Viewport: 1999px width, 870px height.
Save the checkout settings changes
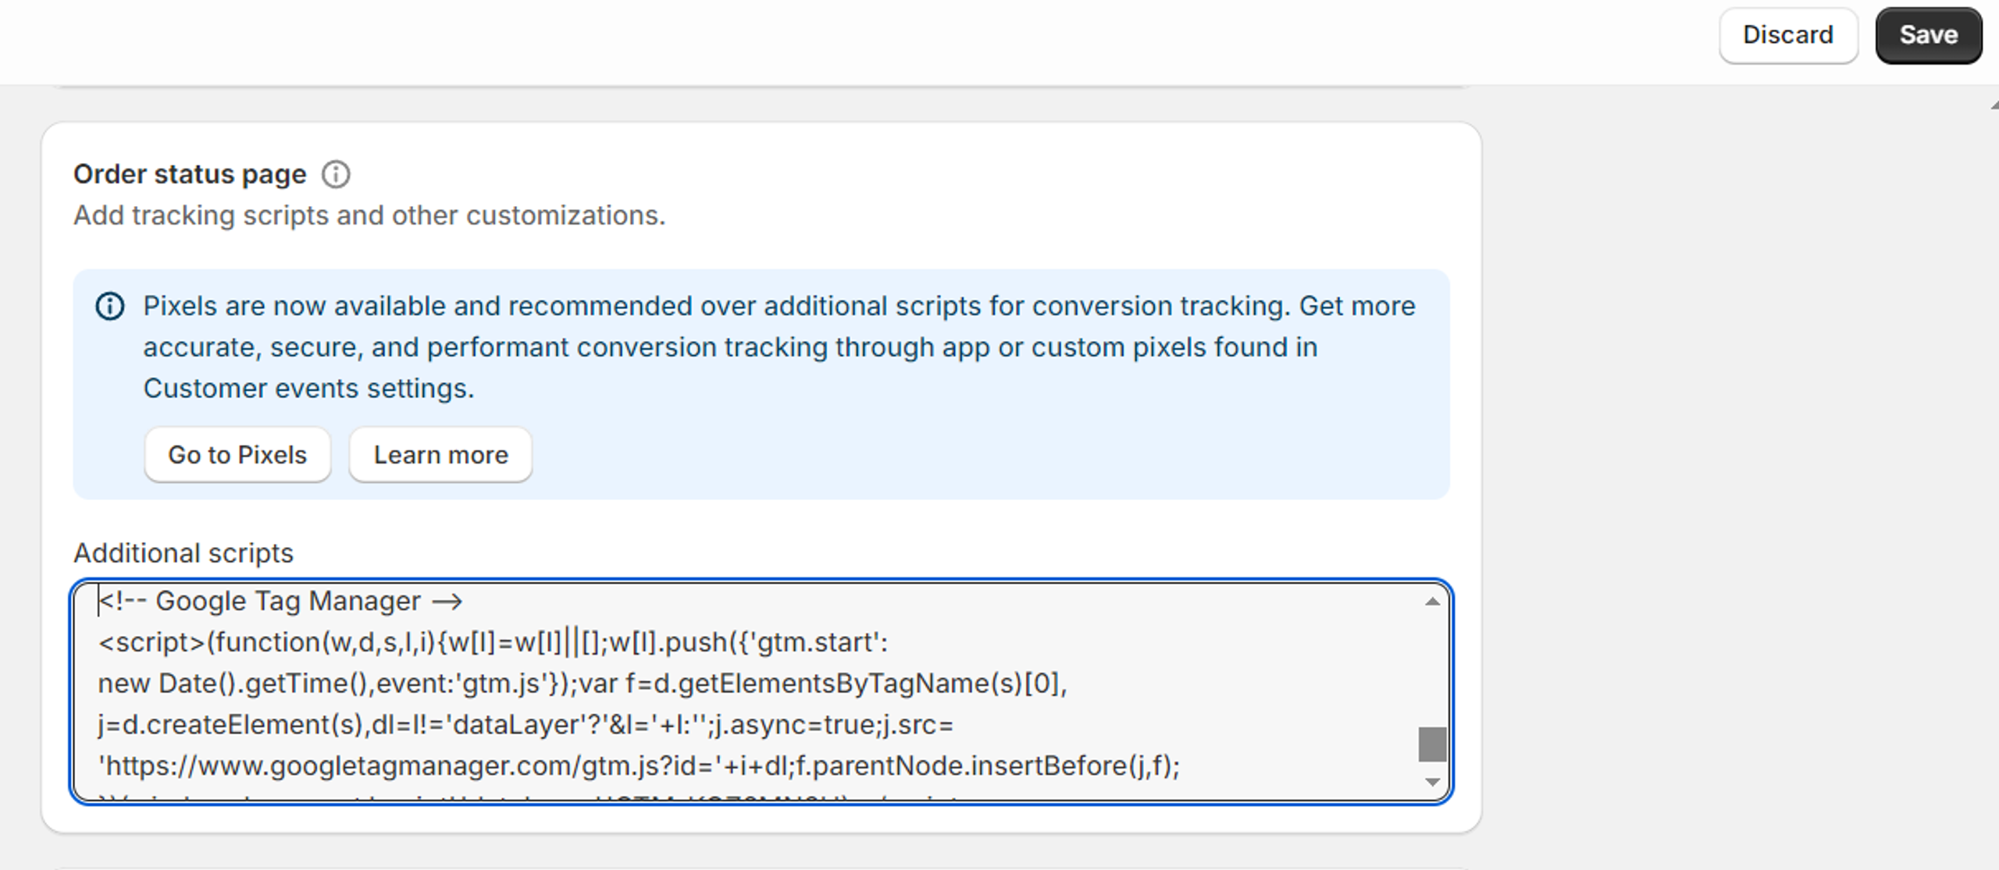coord(1928,35)
